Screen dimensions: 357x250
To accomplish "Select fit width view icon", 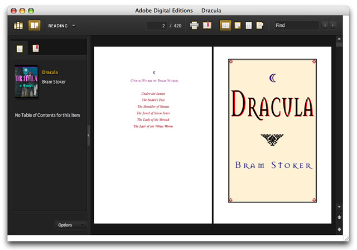I will [249, 25].
